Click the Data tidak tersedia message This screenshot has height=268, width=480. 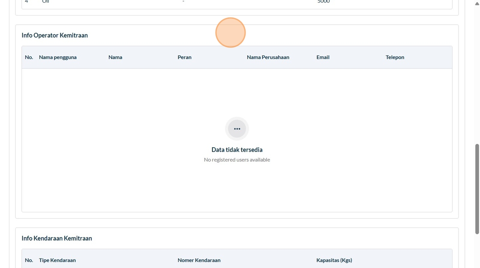pos(237,149)
